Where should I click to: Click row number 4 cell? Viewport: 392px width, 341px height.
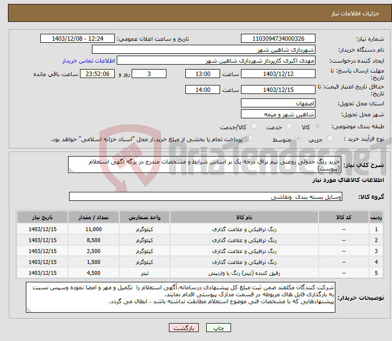(x=376, y=262)
